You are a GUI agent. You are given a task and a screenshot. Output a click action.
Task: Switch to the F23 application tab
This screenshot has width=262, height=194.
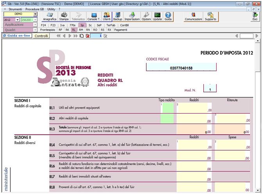point(53,25)
